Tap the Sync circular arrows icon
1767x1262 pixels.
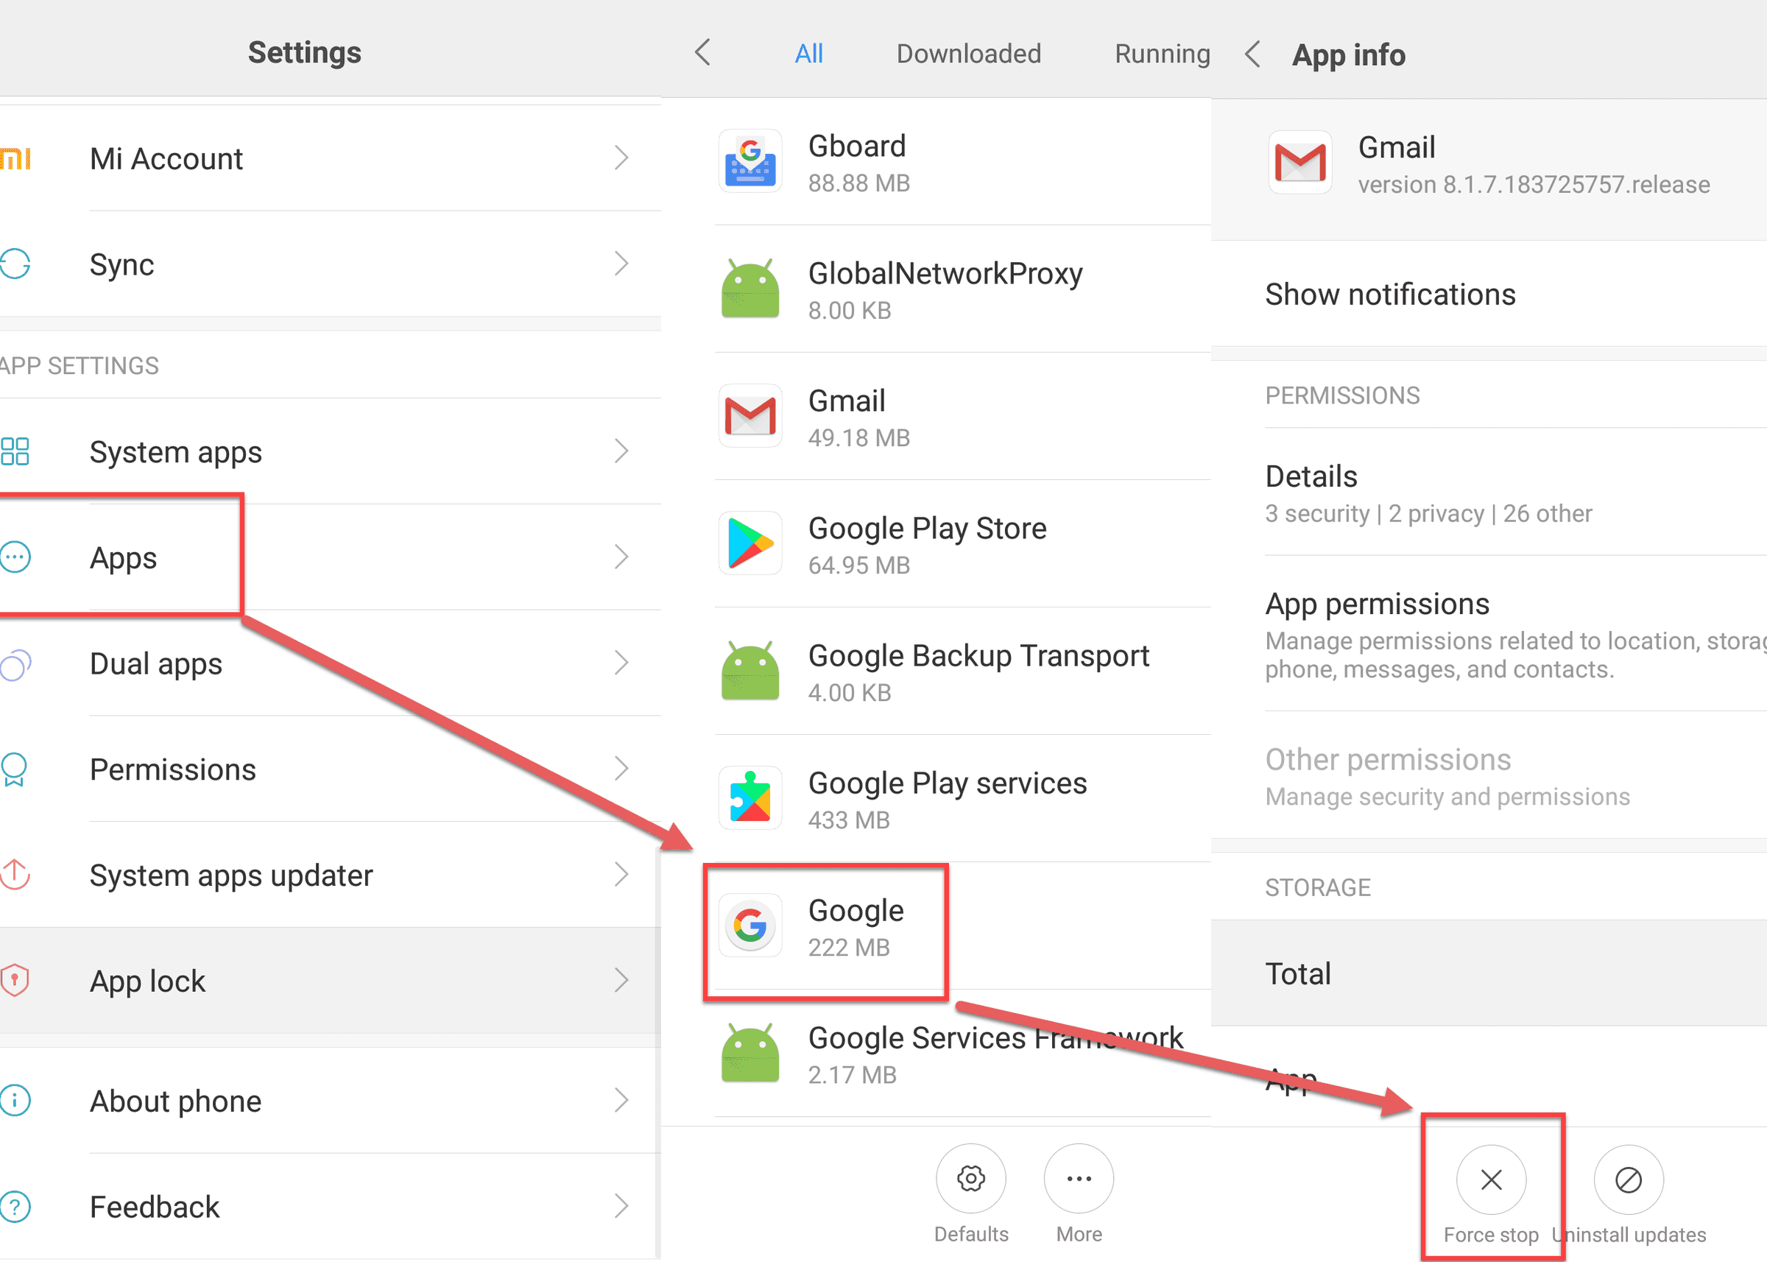point(15,264)
